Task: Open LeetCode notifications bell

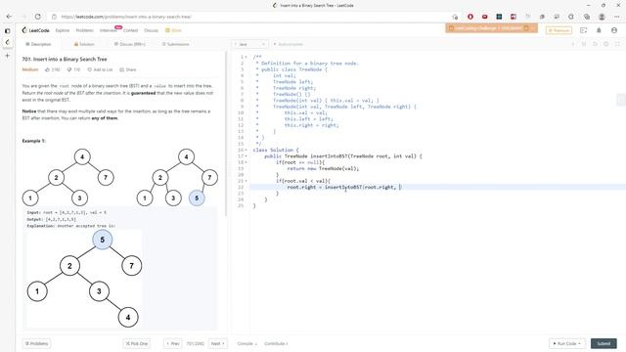Action: click(599, 30)
